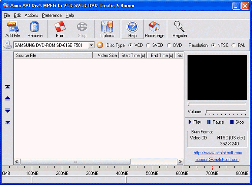
Task: Move selected file down one position
Action: [x=7, y=110]
